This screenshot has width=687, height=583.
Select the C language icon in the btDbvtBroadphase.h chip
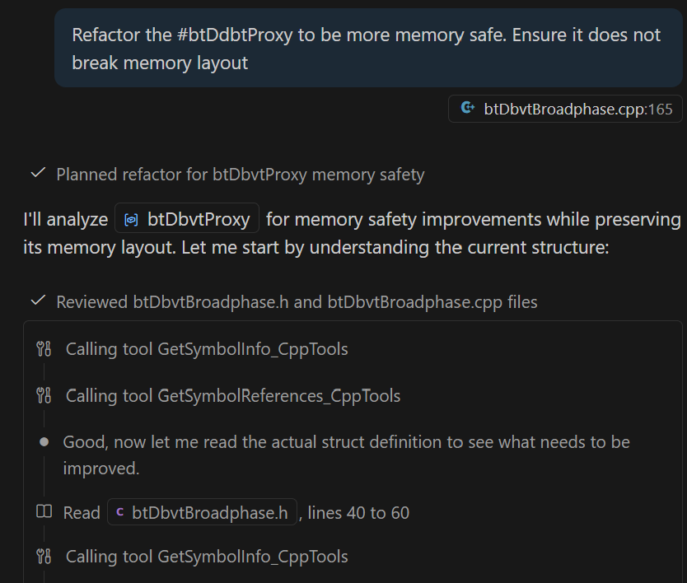121,511
